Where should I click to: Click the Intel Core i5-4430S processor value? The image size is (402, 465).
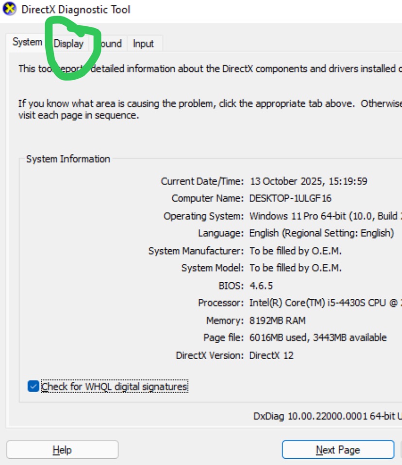325,303
